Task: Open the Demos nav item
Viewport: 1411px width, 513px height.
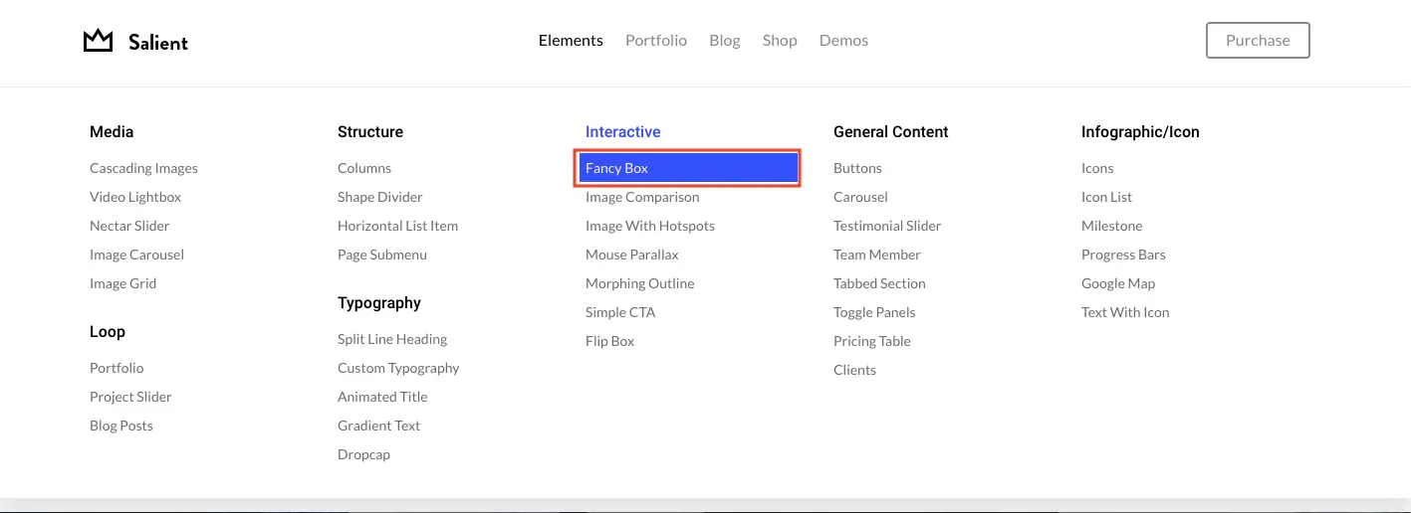Action: click(843, 41)
